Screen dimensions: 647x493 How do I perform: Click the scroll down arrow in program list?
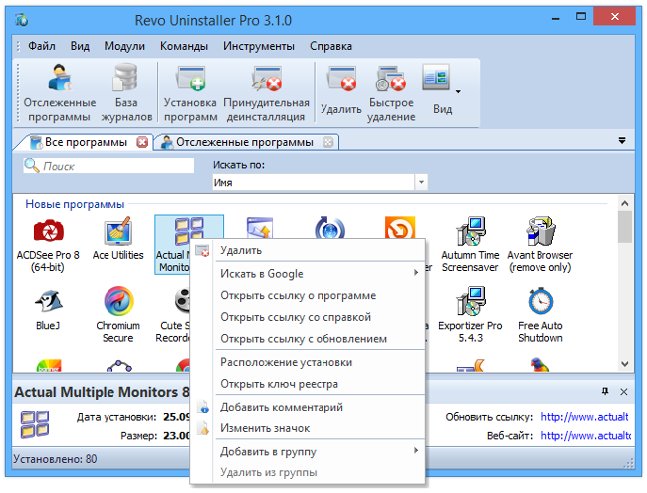point(625,364)
